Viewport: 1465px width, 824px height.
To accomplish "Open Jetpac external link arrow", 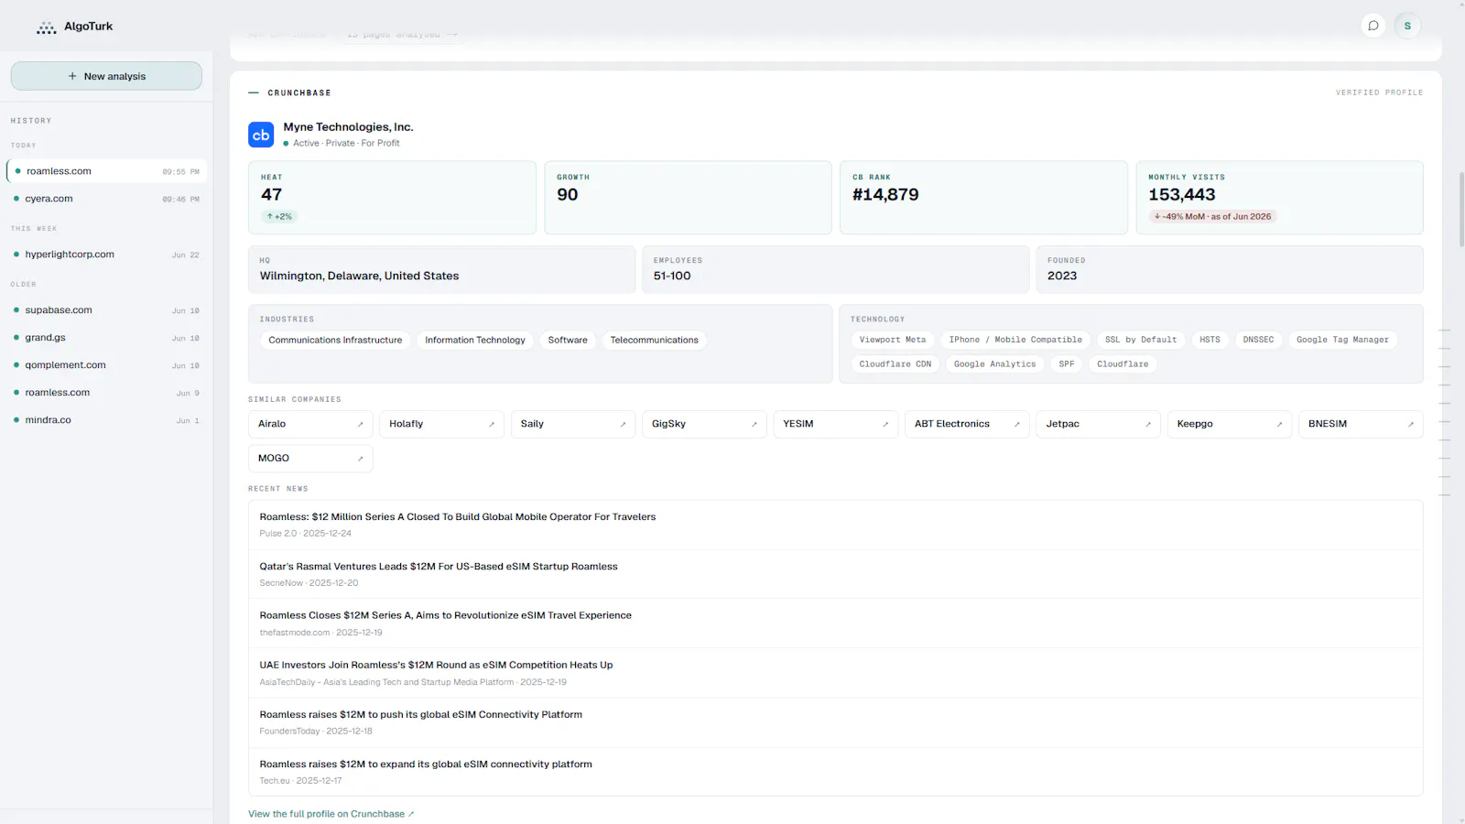I will [x=1148, y=424].
